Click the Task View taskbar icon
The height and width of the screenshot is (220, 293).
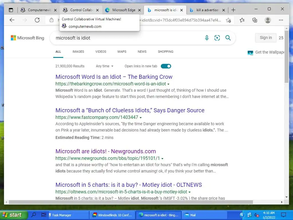(43, 215)
